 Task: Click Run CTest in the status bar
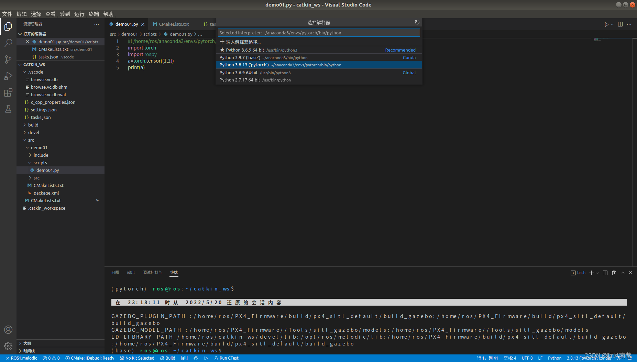click(x=226, y=358)
